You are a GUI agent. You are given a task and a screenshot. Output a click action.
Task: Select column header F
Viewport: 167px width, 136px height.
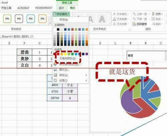pyautogui.click(x=24, y=43)
